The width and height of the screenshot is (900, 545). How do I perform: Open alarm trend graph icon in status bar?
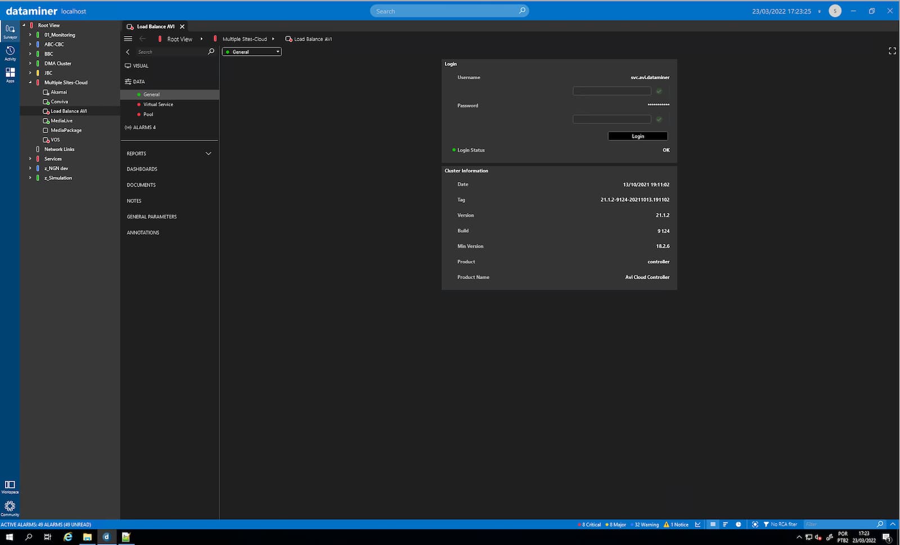pos(698,524)
